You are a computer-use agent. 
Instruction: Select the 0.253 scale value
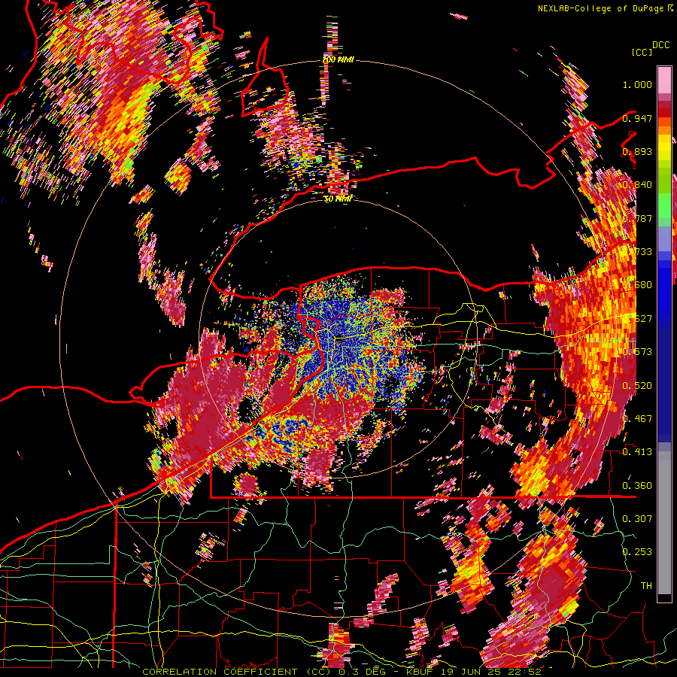(x=637, y=552)
